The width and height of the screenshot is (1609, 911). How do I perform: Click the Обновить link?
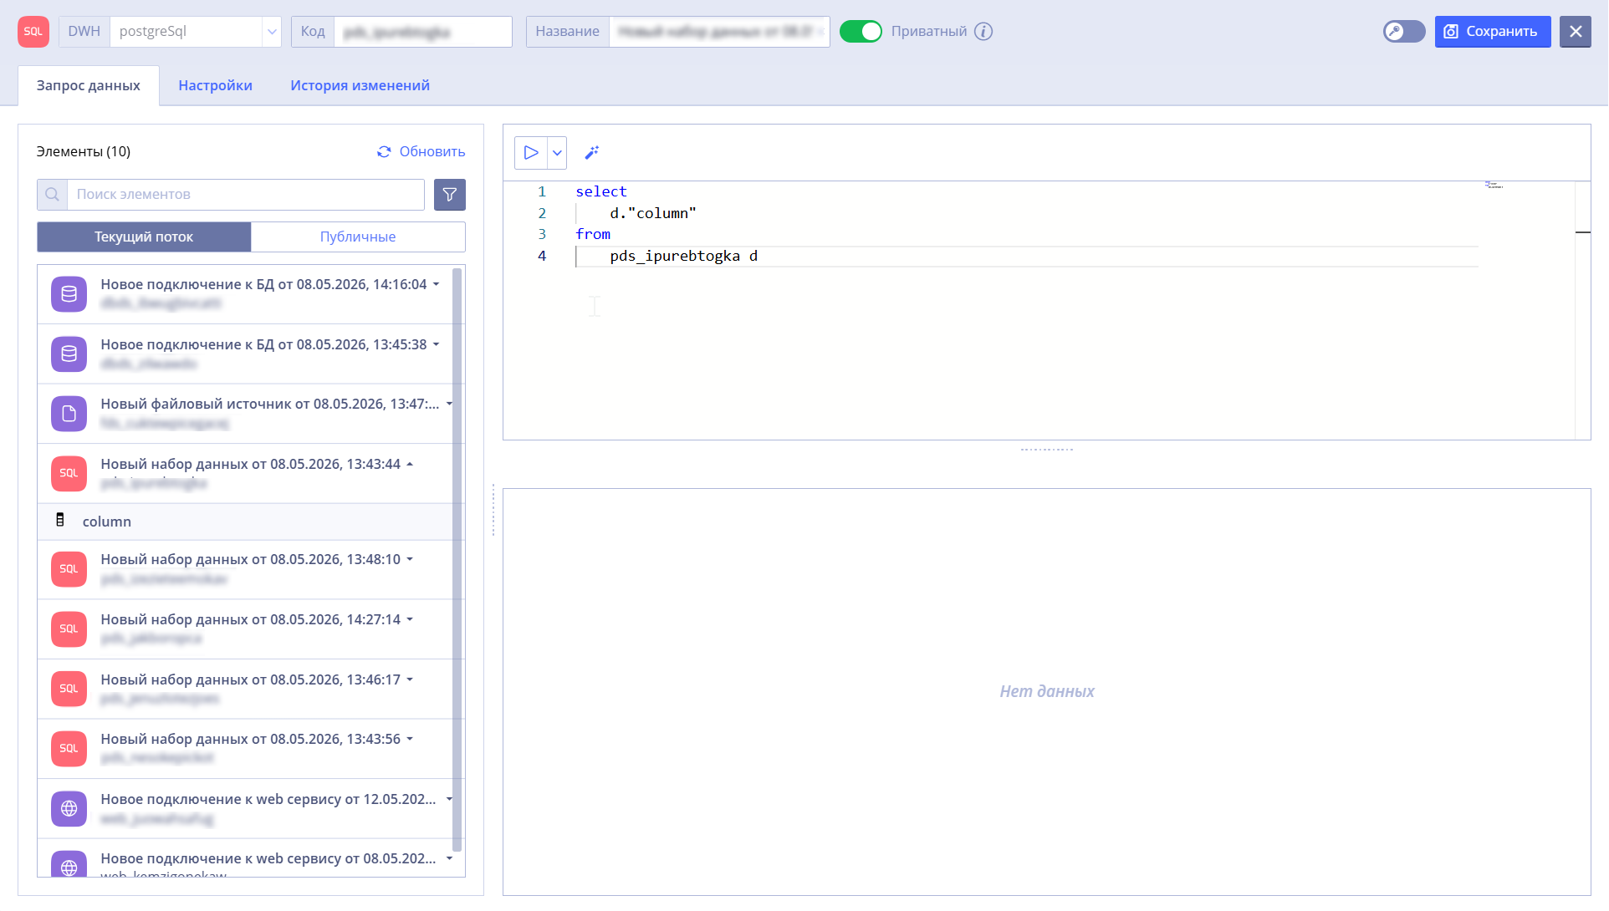click(421, 151)
